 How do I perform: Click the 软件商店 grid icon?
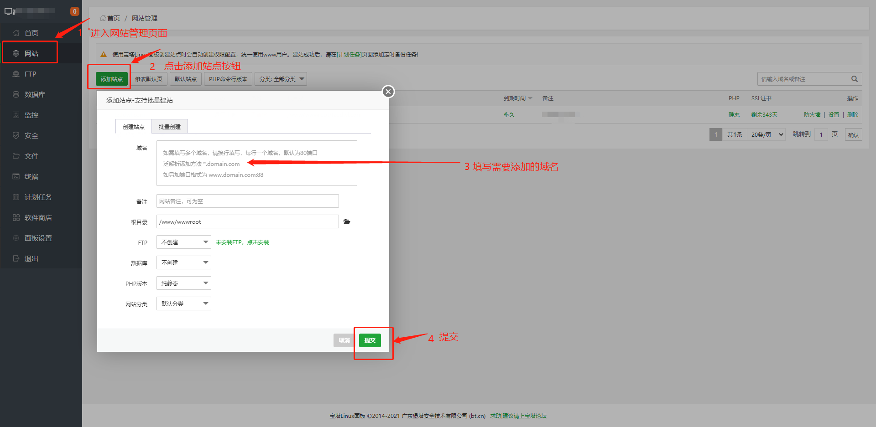(x=16, y=217)
